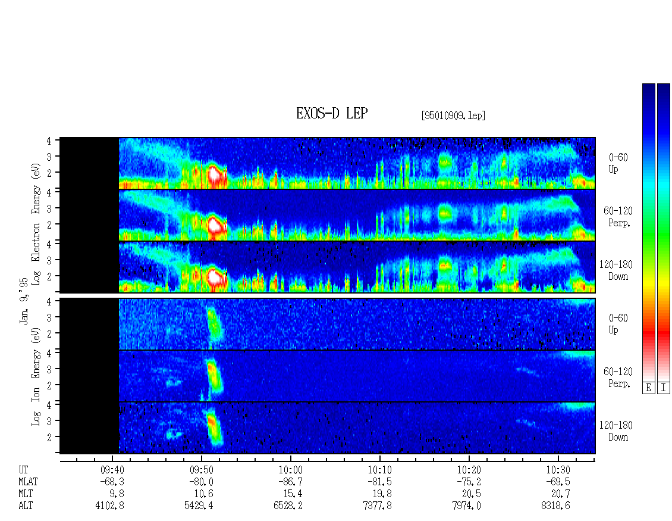Click the 60-120 Perp. label beside ion panel
Image resolution: width=672 pixels, height=521 pixels.
(x=618, y=378)
